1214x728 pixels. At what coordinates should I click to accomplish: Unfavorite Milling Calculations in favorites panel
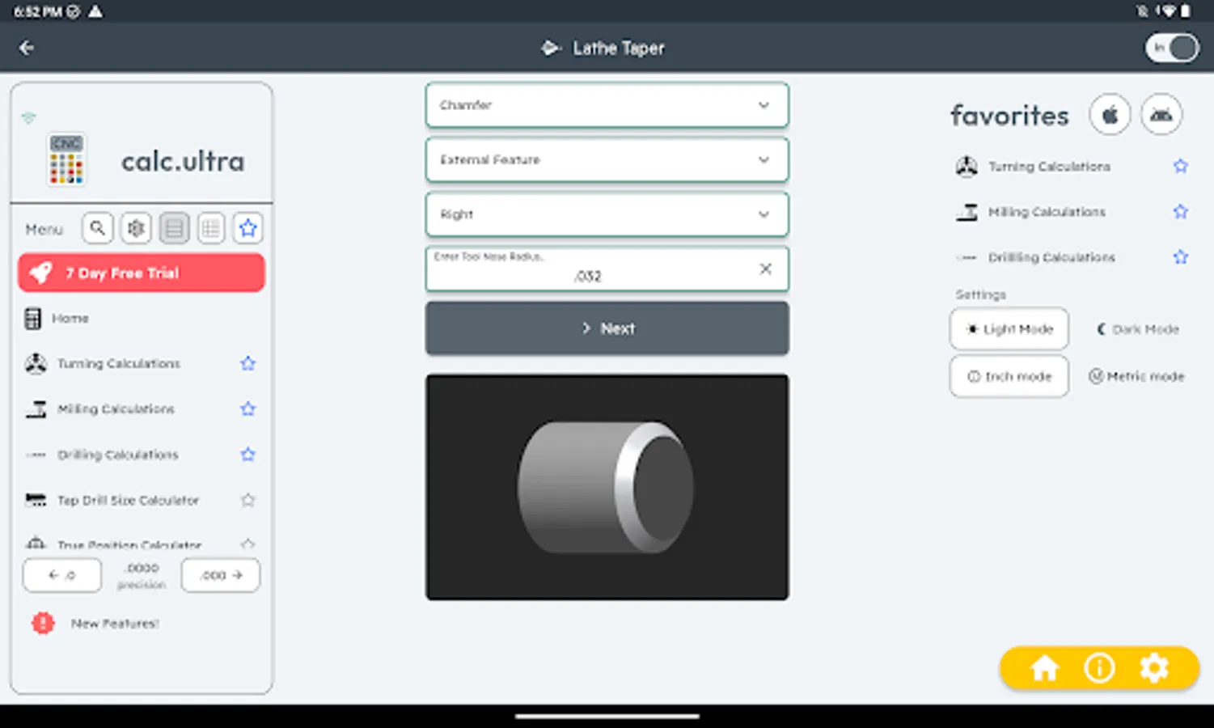pyautogui.click(x=1181, y=212)
